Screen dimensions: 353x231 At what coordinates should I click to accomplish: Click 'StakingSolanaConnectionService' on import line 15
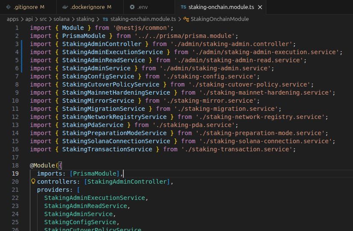click(x=116, y=141)
